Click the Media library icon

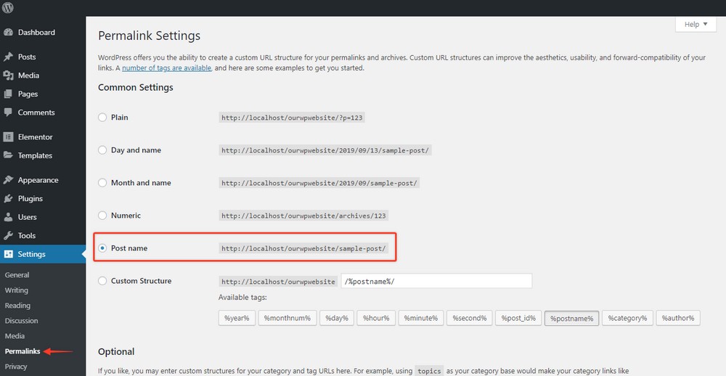[8, 75]
